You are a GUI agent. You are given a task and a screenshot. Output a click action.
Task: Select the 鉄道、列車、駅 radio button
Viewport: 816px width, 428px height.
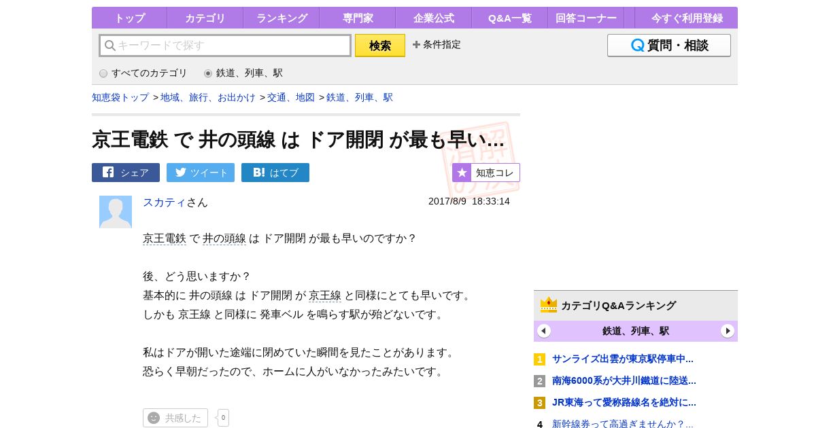click(x=208, y=73)
